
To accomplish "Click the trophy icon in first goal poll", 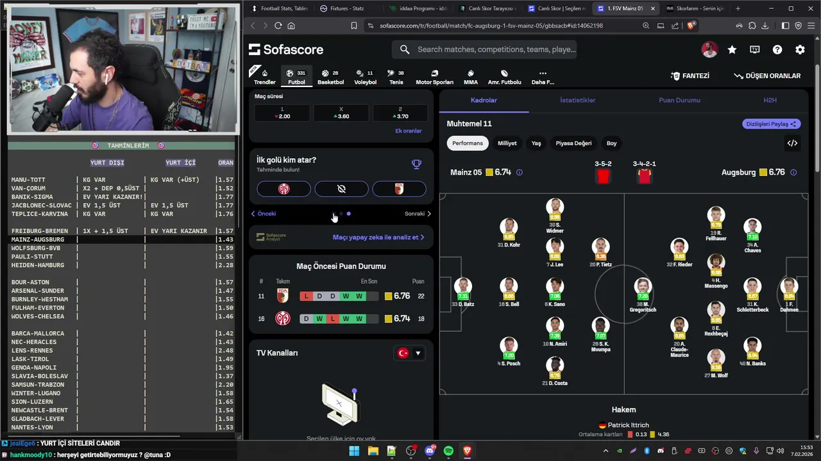I will click(416, 164).
